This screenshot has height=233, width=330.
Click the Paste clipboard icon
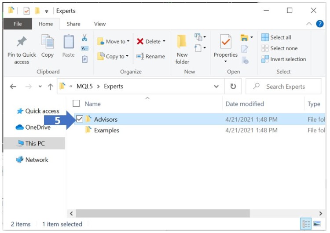click(68, 43)
